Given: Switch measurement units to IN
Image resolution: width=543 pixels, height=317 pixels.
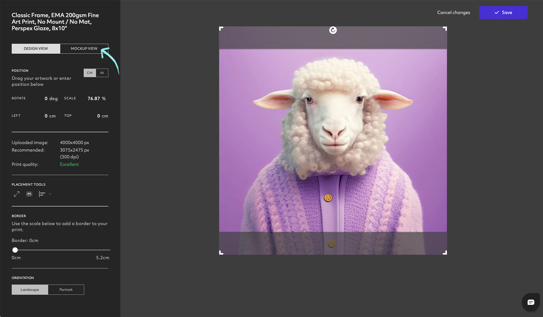Looking at the screenshot, I should [x=102, y=73].
